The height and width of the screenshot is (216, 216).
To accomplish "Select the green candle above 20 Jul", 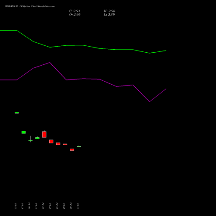I will pos(31,140).
